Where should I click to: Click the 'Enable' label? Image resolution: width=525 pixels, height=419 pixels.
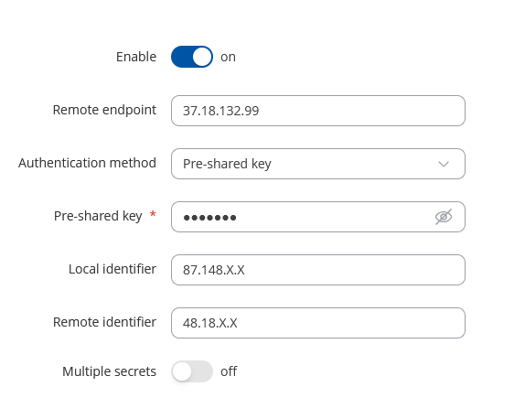tap(136, 57)
